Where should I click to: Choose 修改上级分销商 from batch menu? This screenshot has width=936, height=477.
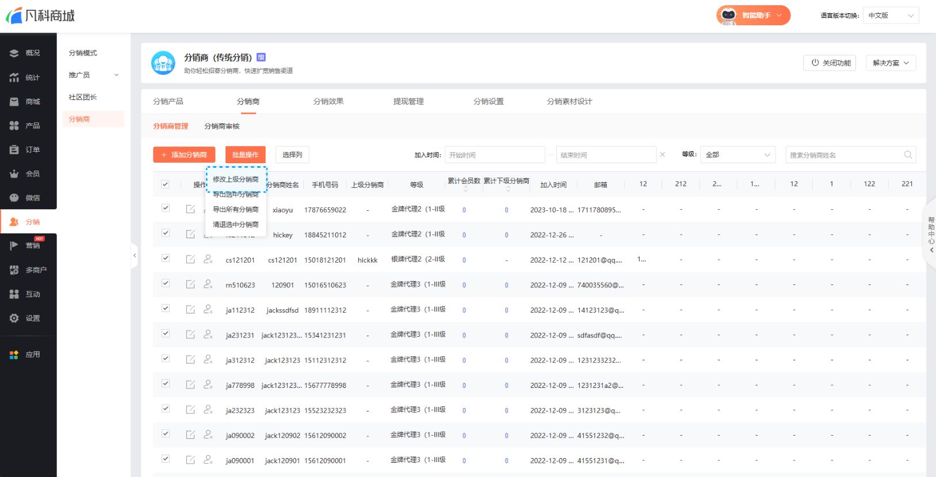(236, 179)
